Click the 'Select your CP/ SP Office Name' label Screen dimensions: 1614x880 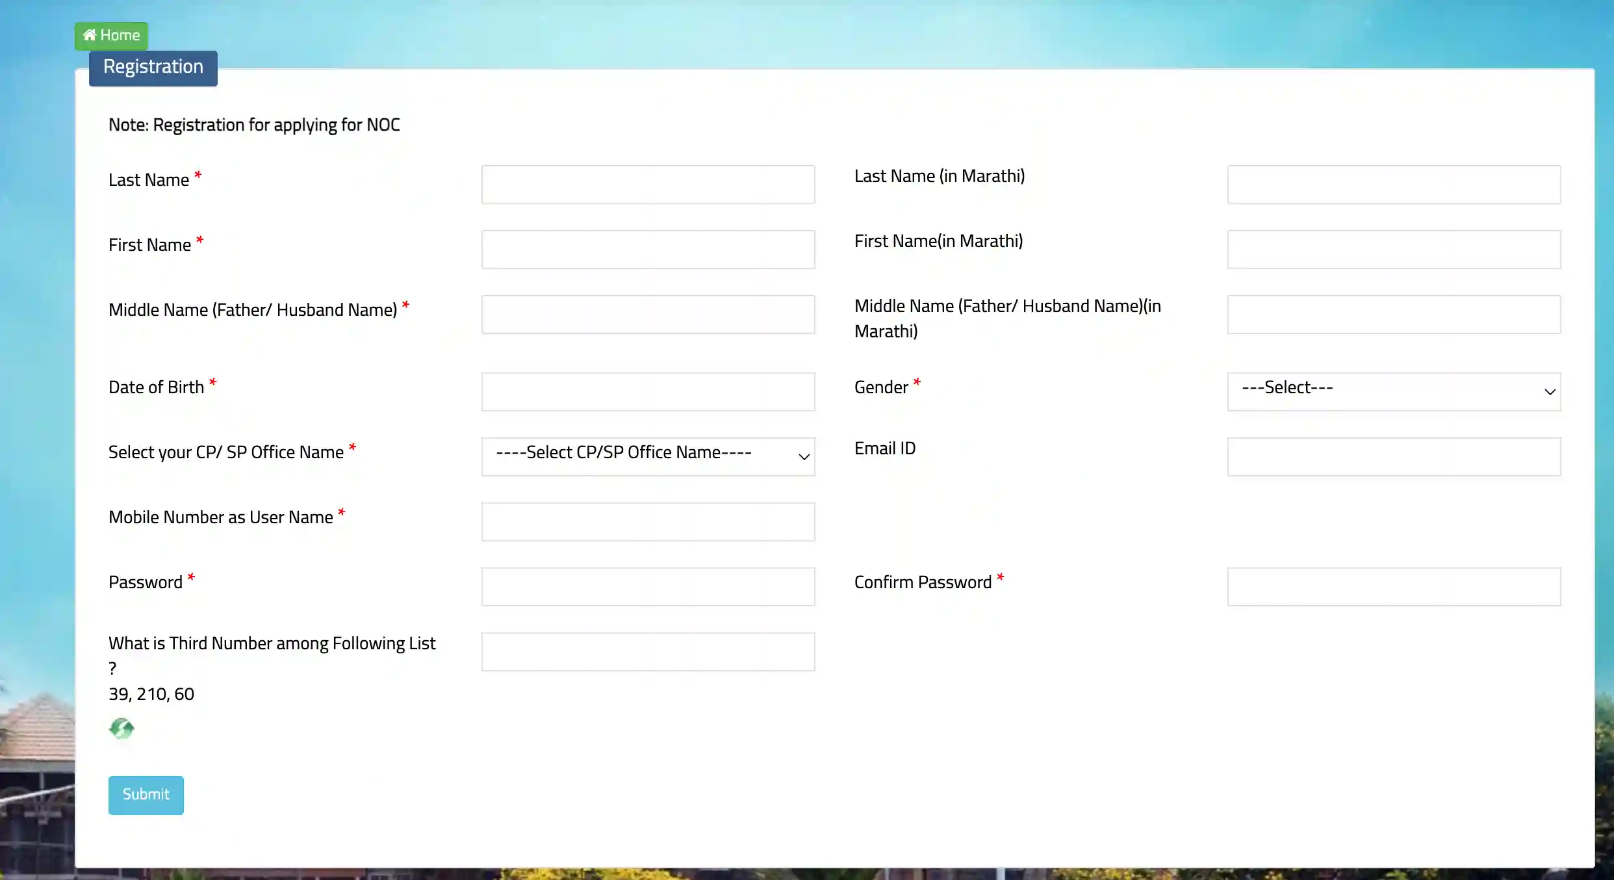click(x=226, y=452)
